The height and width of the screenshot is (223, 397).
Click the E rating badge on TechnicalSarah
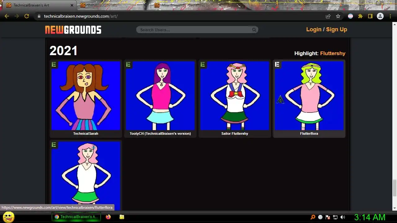click(54, 64)
